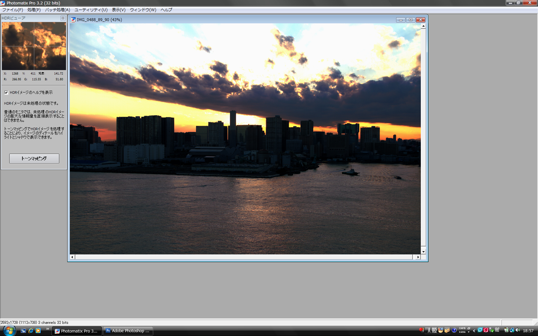Click the R value 266.95
The image size is (538, 336).
pyautogui.click(x=17, y=79)
